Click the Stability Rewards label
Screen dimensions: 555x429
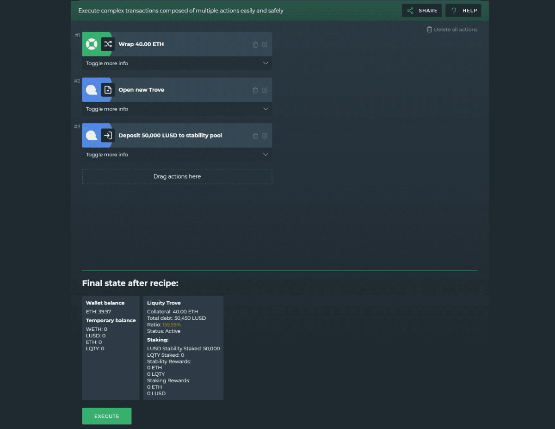coord(169,362)
